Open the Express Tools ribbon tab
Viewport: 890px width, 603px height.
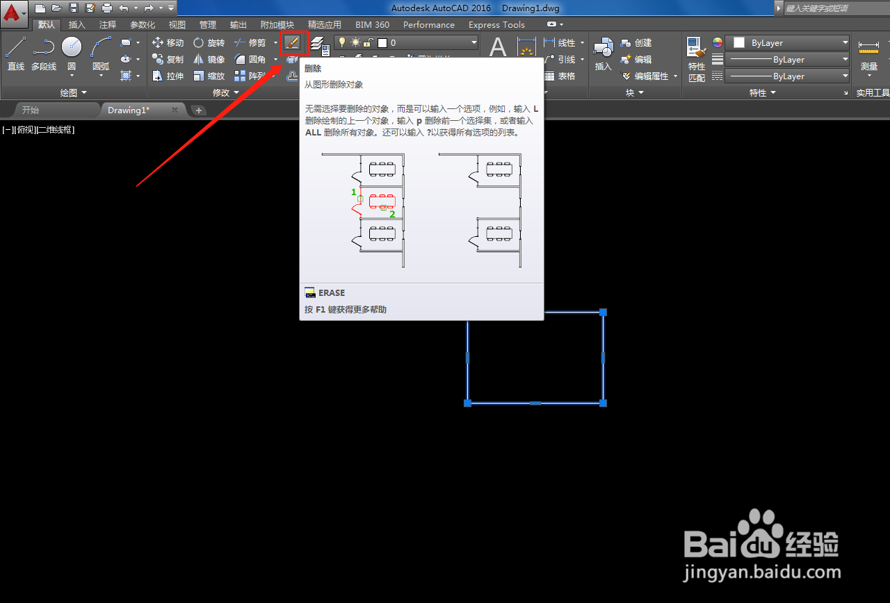496,24
